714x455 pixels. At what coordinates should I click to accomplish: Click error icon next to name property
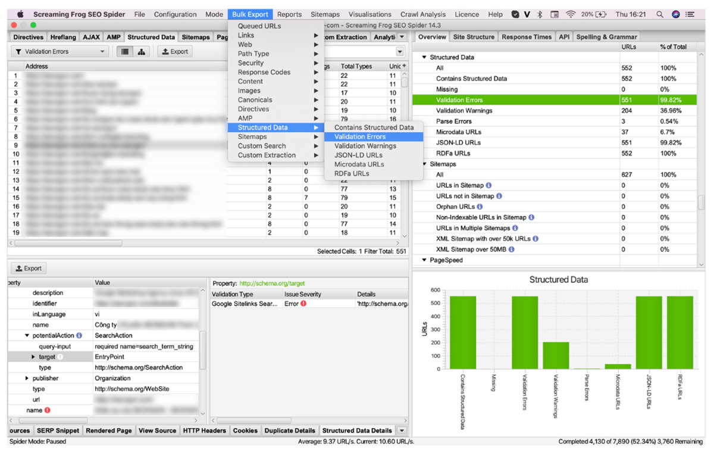pos(47,410)
